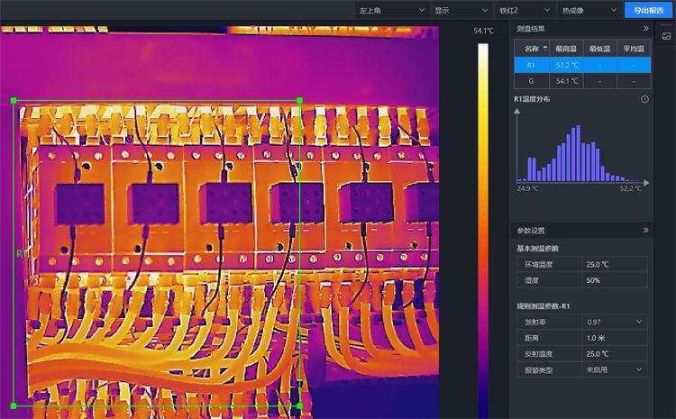This screenshot has width=676, height=419.
Task: Open the 左上角 position dropdown
Action: pyautogui.click(x=391, y=10)
